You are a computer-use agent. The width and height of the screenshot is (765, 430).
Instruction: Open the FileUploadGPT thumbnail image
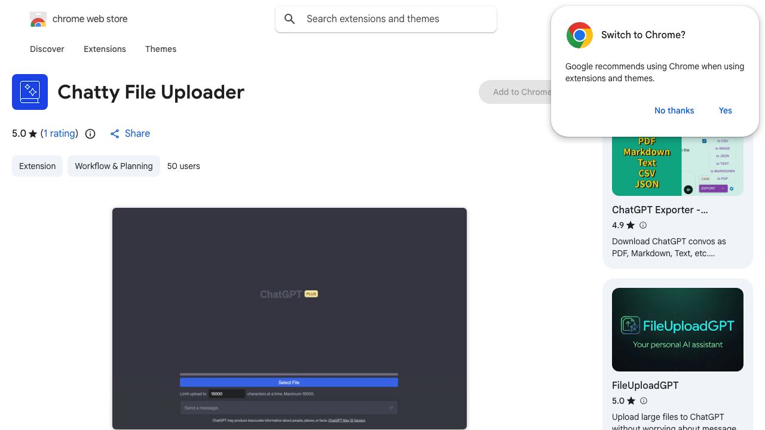click(x=678, y=330)
